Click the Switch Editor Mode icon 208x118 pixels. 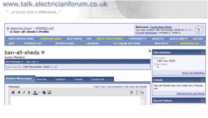point(142,93)
